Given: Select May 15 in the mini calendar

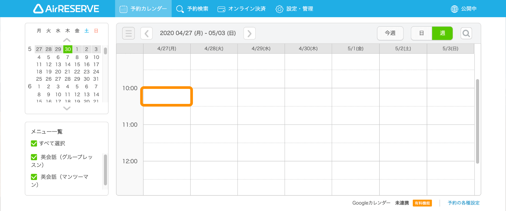Looking at the screenshot, I should 77,64.
